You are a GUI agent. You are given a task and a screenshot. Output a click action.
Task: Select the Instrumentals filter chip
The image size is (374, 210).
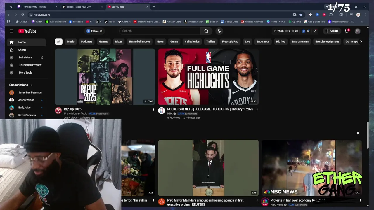[x=300, y=41]
